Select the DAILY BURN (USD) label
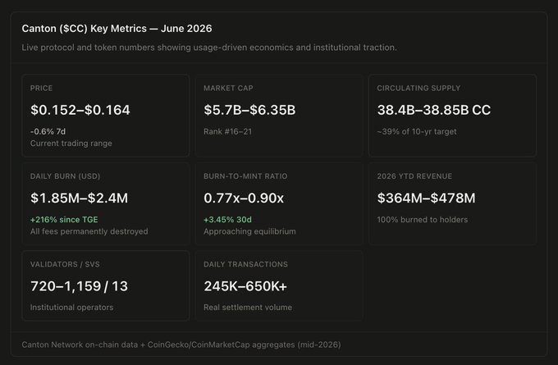The image size is (558, 365). tap(65, 176)
